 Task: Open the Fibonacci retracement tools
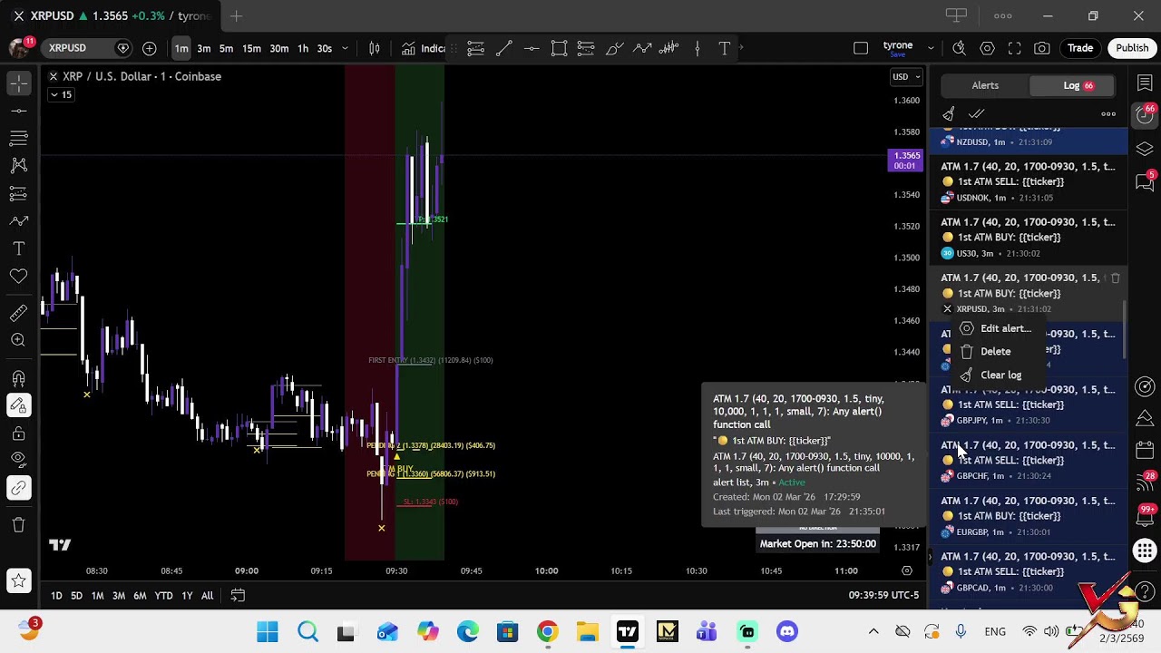tap(18, 138)
